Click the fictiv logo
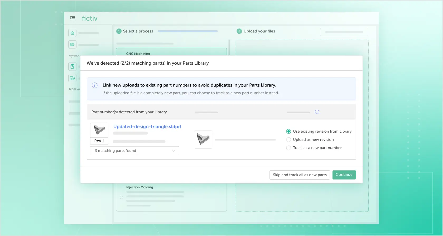Screen dimensions: 443x236 [x=90, y=18]
